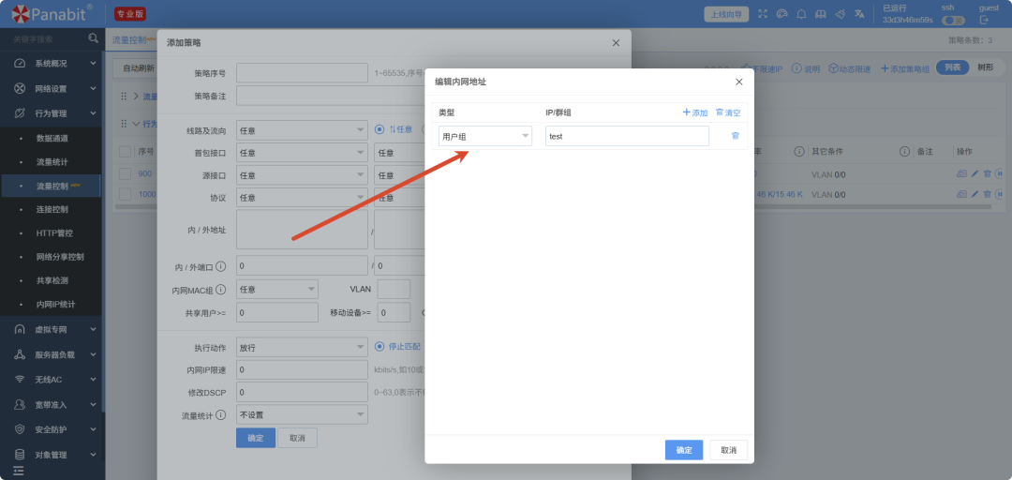
Task: Open the 流量统计 不设置 dropdown
Action: 302,414
